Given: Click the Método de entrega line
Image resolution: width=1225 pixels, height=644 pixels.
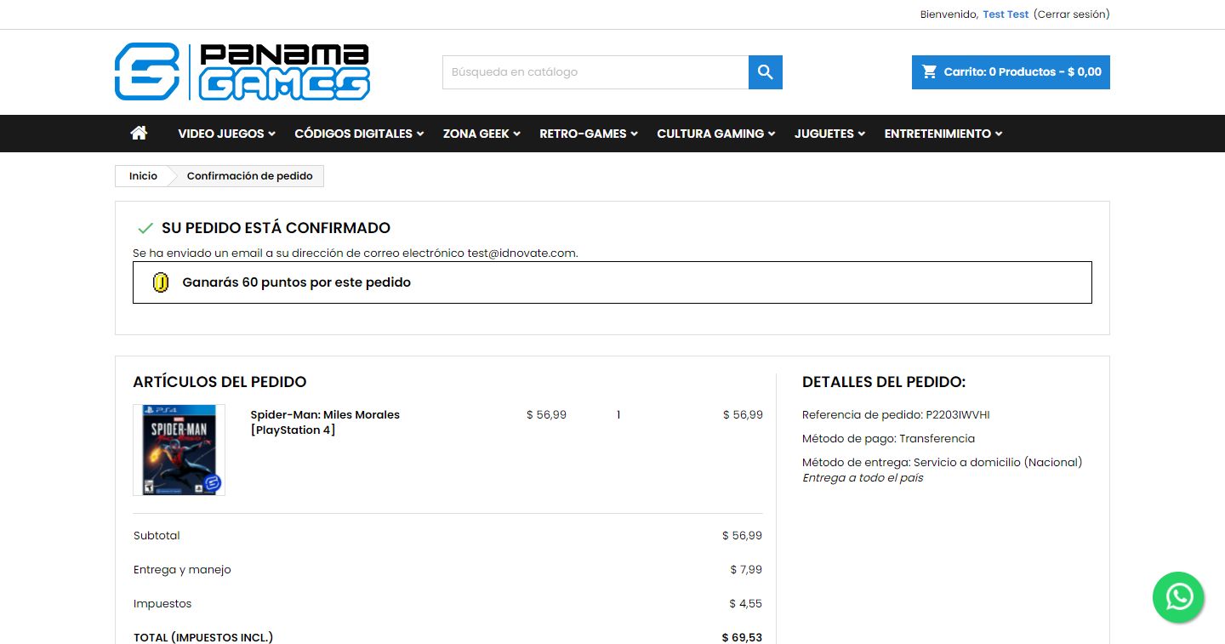Looking at the screenshot, I should [x=942, y=463].
